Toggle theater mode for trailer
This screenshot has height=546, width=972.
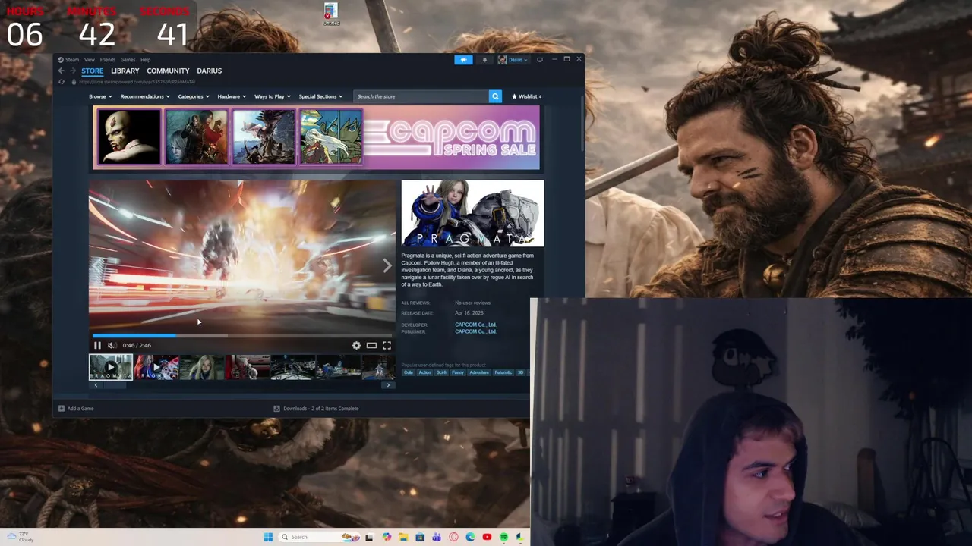[371, 345]
